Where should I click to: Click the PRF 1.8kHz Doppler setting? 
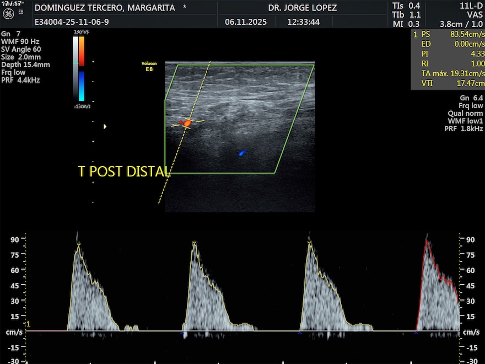(464, 129)
